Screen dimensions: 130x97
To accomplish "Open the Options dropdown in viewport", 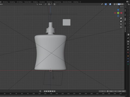I will point(122,7).
